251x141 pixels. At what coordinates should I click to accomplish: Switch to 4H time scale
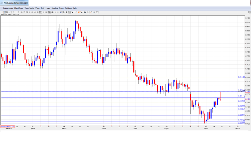35,12
